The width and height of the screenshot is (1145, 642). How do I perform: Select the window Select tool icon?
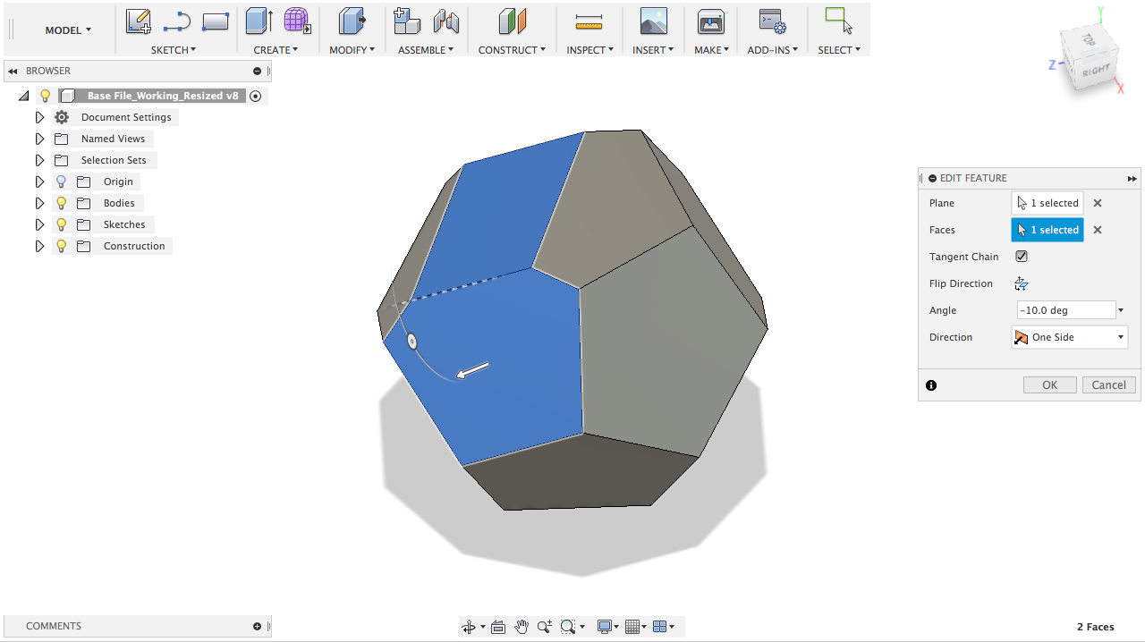coord(838,21)
